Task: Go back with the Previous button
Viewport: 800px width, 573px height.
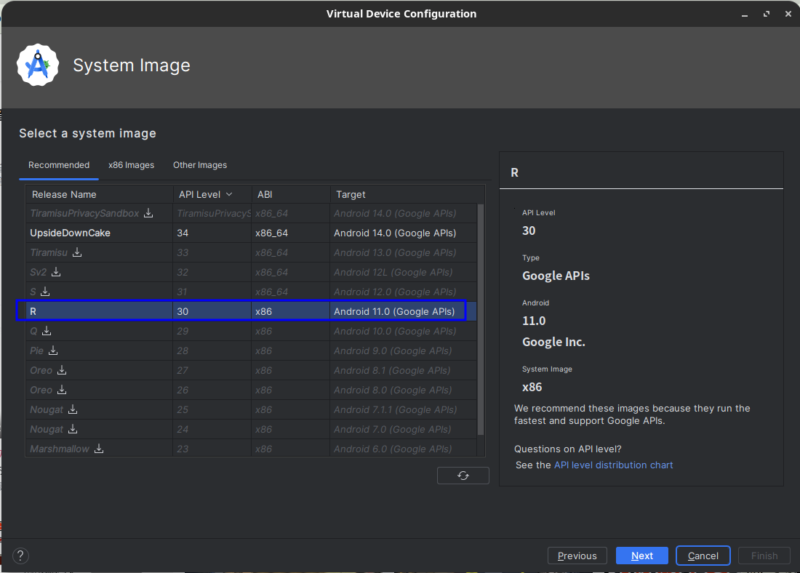Action: 577,556
